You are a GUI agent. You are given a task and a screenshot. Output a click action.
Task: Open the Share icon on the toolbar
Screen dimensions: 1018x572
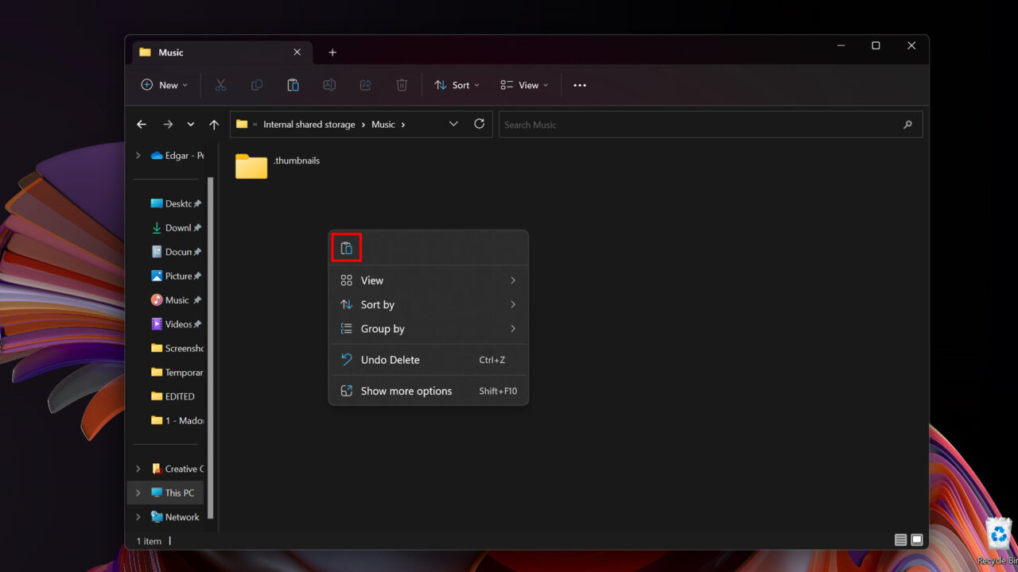[365, 85]
